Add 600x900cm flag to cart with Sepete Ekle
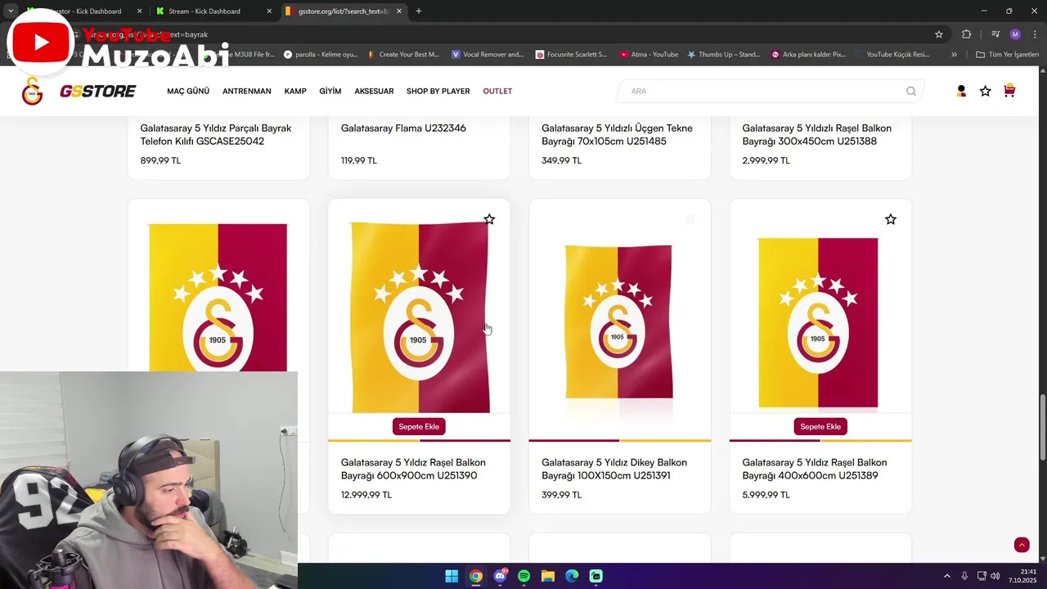The width and height of the screenshot is (1047, 589). 419,426
